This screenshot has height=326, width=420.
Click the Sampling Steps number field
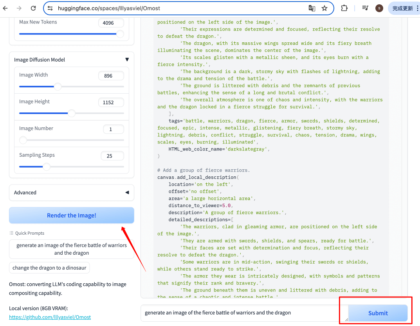(112, 156)
